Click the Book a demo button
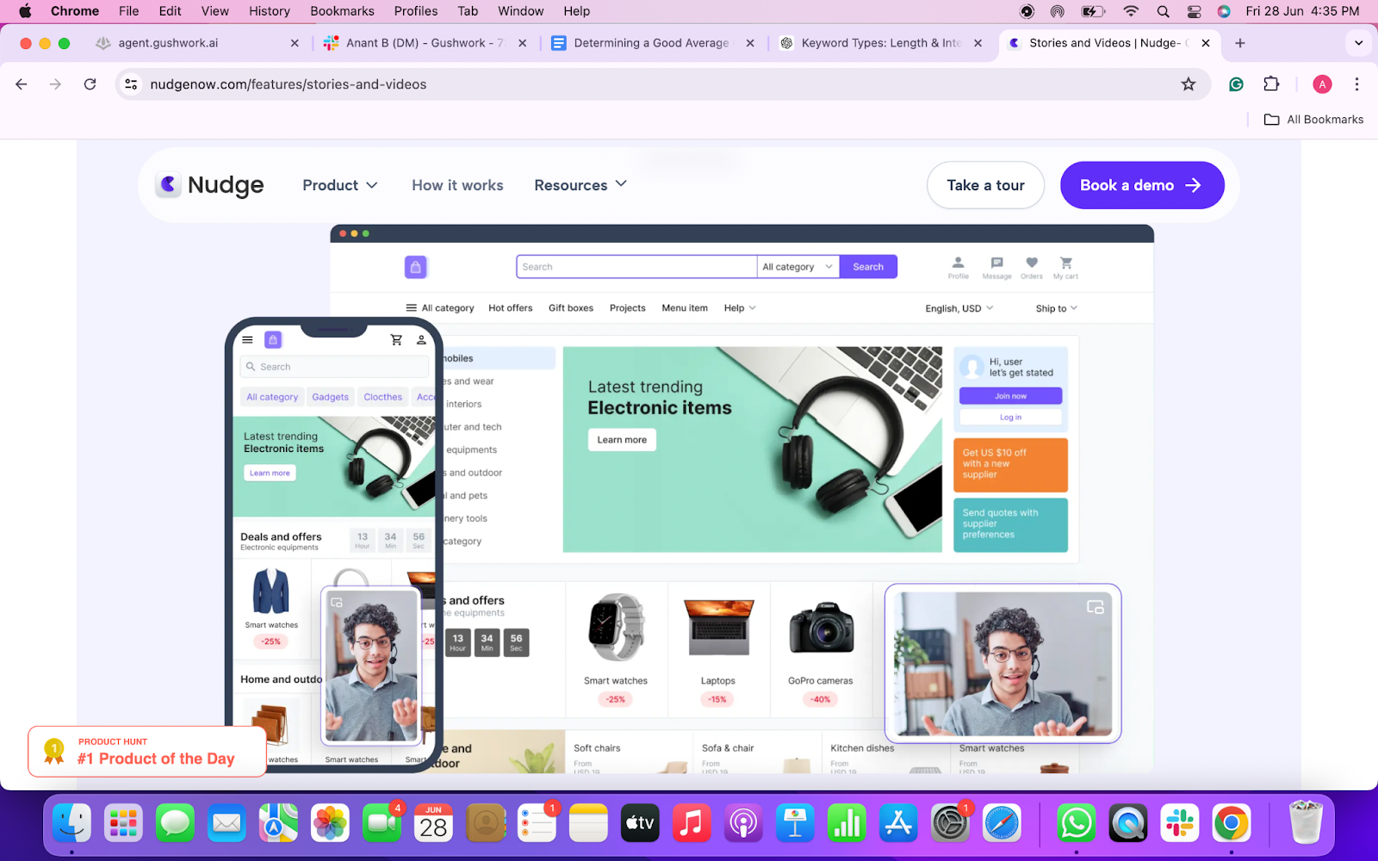Image resolution: width=1378 pixels, height=861 pixels. click(1141, 185)
